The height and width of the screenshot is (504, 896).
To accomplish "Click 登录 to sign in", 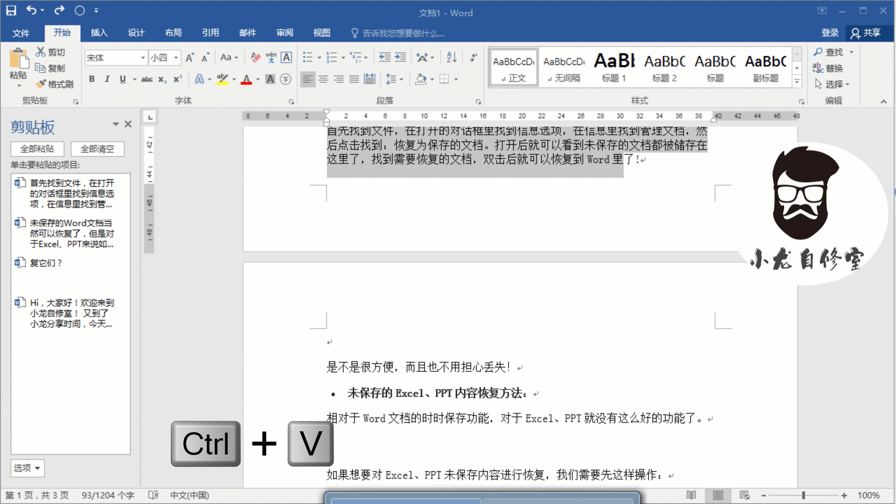I will pyautogui.click(x=830, y=33).
